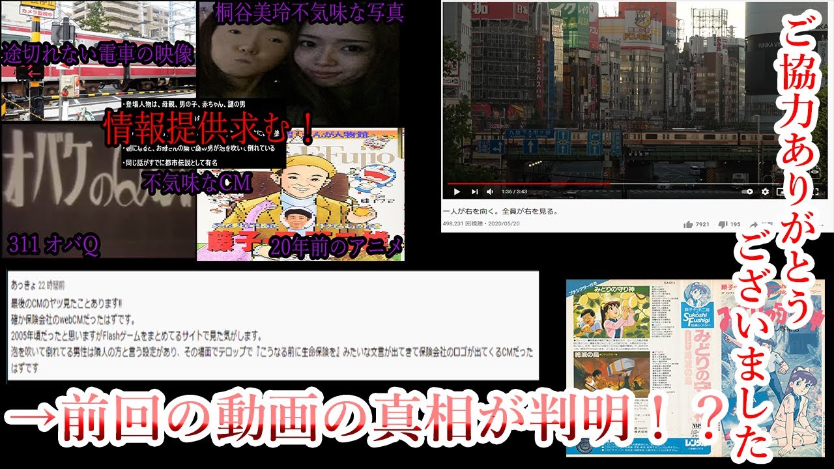Click the 不気味なCM label
This screenshot has width=834, height=469.
197,182
